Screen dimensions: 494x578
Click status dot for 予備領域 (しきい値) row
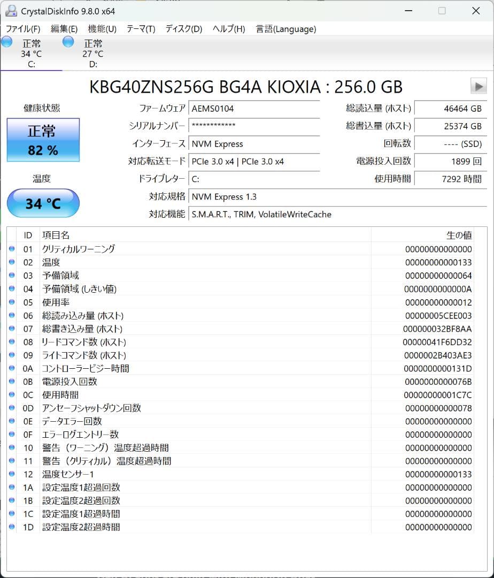(12, 288)
